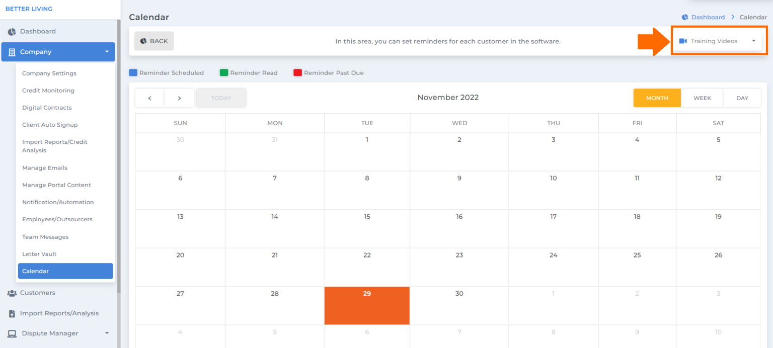
Task: Select the Company building icon
Action: [x=11, y=51]
